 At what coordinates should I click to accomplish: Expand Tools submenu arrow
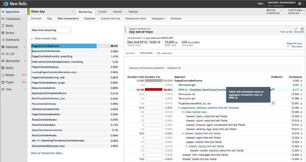coord(25,89)
